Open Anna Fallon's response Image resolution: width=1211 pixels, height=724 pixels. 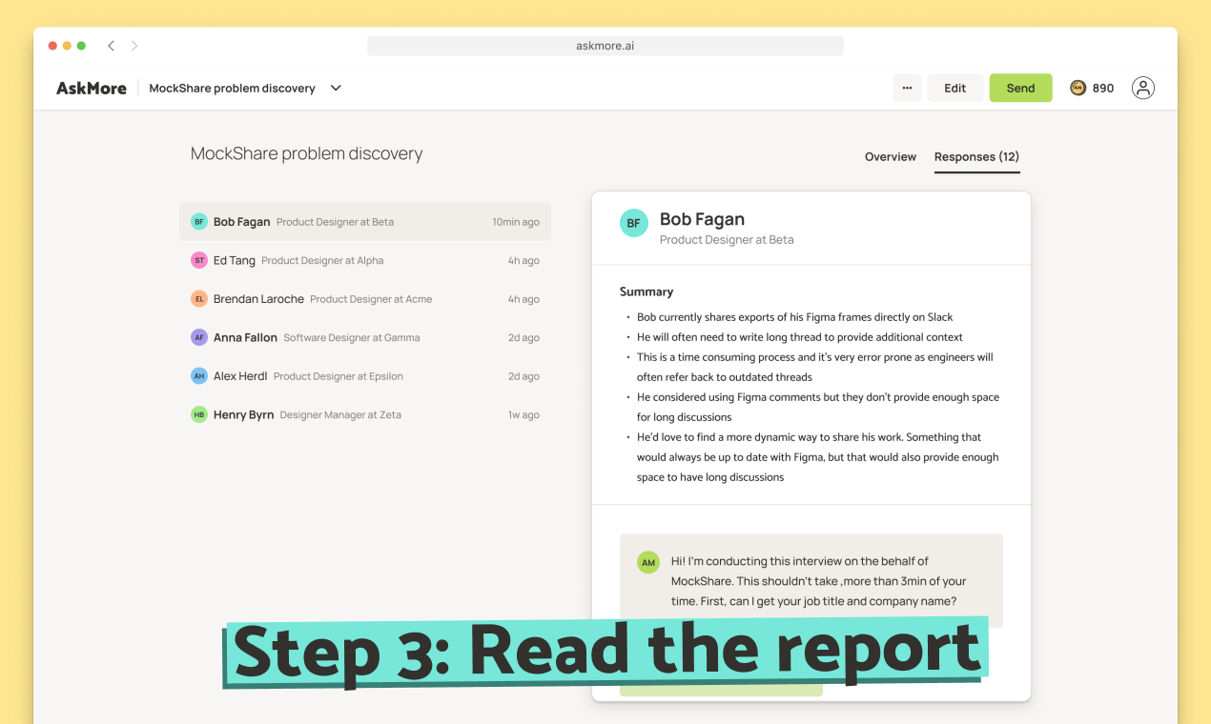(365, 337)
